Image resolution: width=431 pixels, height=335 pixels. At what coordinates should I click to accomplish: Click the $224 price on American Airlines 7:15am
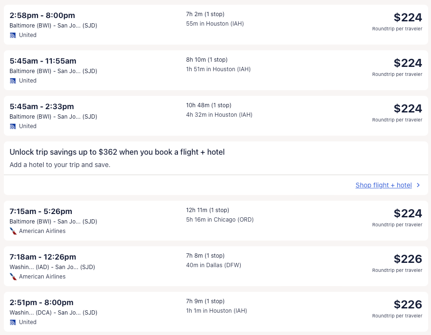[407, 214]
